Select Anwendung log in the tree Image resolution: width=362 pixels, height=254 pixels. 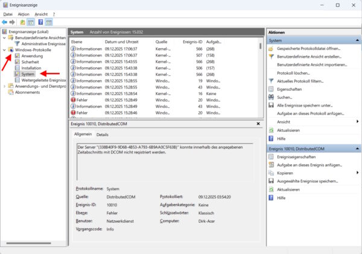[32, 56]
